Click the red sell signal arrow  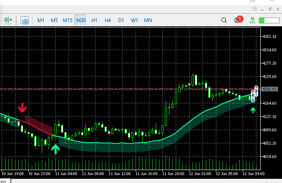pyautogui.click(x=22, y=108)
